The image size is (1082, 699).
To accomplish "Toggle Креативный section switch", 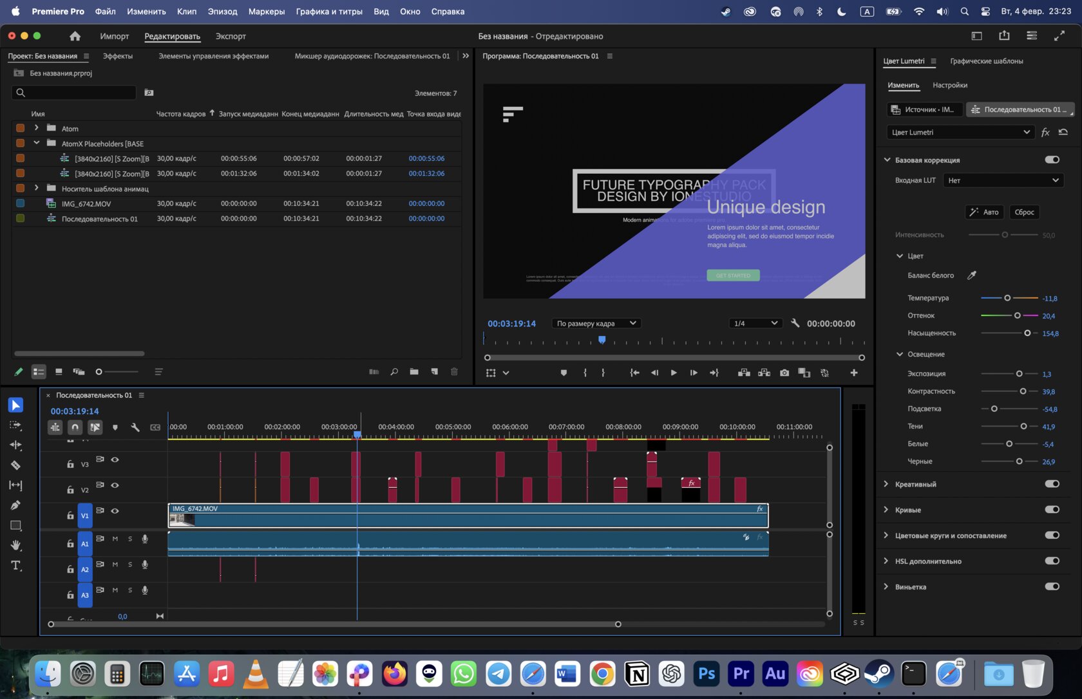I will [1052, 484].
